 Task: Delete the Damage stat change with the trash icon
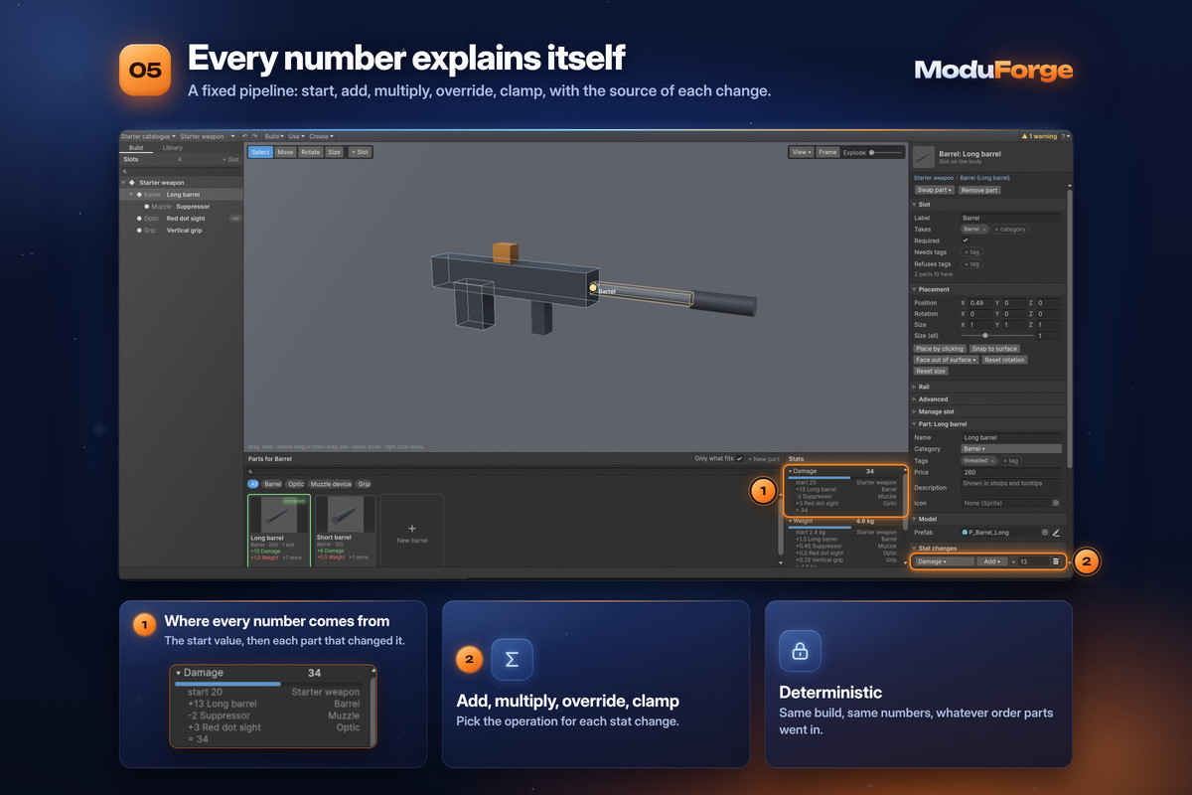tap(1056, 561)
